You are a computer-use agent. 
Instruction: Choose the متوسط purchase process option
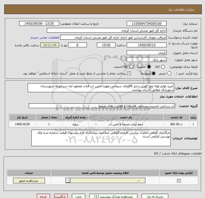pos(154,73)
